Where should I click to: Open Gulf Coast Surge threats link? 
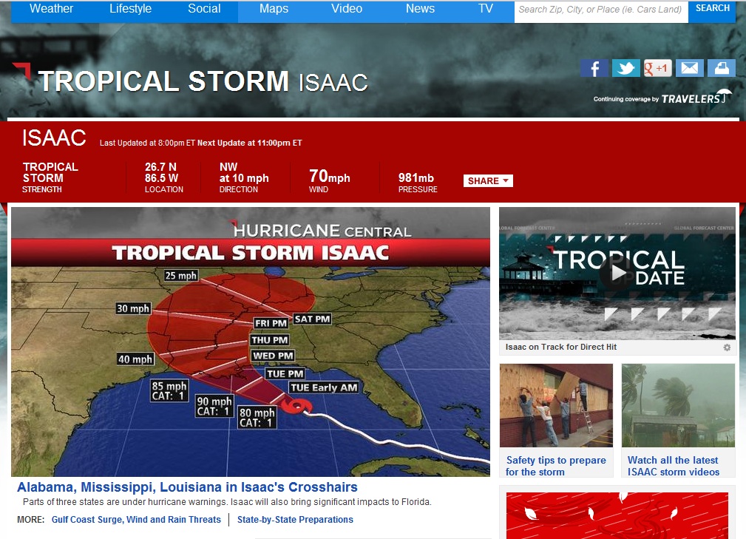point(136,520)
